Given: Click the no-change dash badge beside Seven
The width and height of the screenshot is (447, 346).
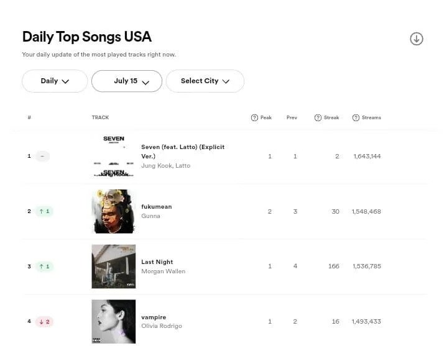Looking at the screenshot, I should [x=42, y=156].
